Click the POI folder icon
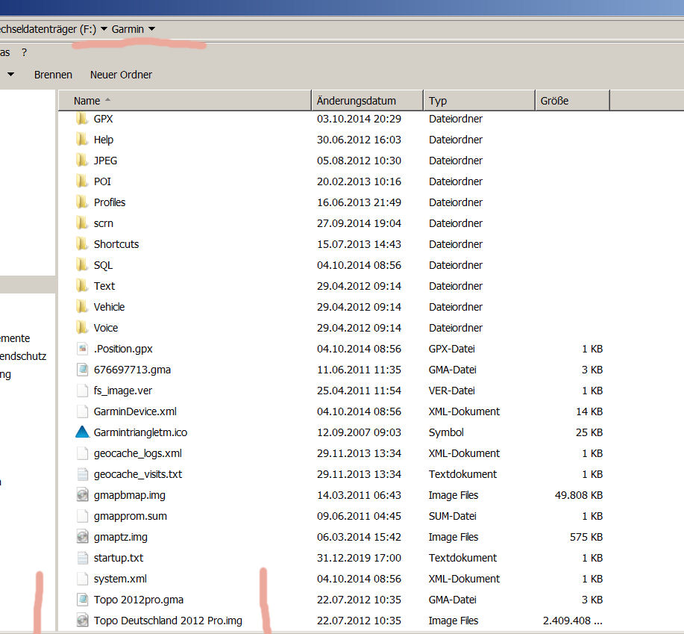 (81, 181)
